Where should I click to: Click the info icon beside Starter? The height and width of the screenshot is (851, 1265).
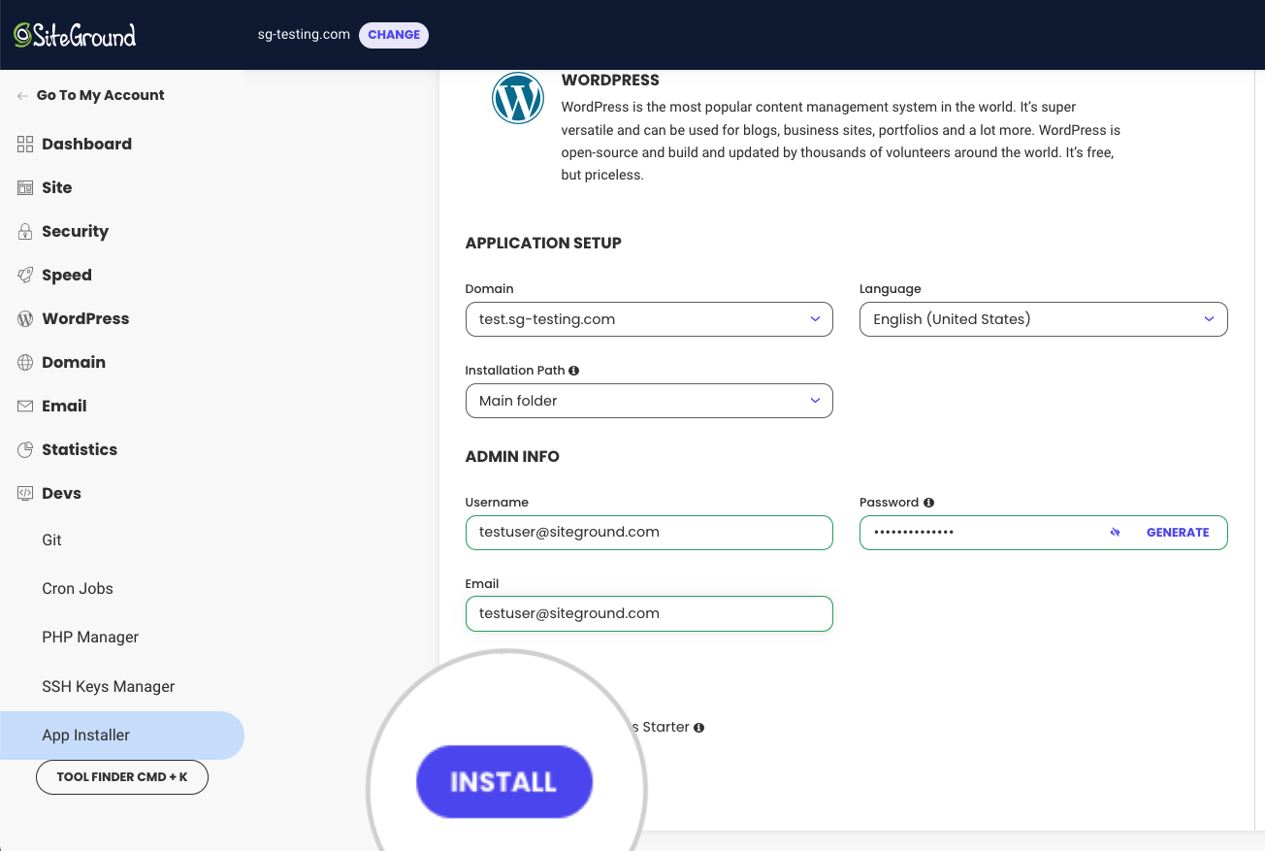[x=698, y=727]
